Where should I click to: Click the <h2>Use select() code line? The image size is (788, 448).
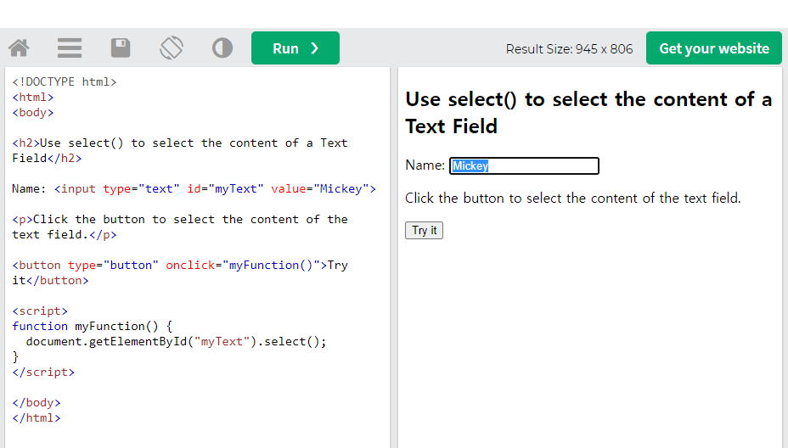[180, 151]
